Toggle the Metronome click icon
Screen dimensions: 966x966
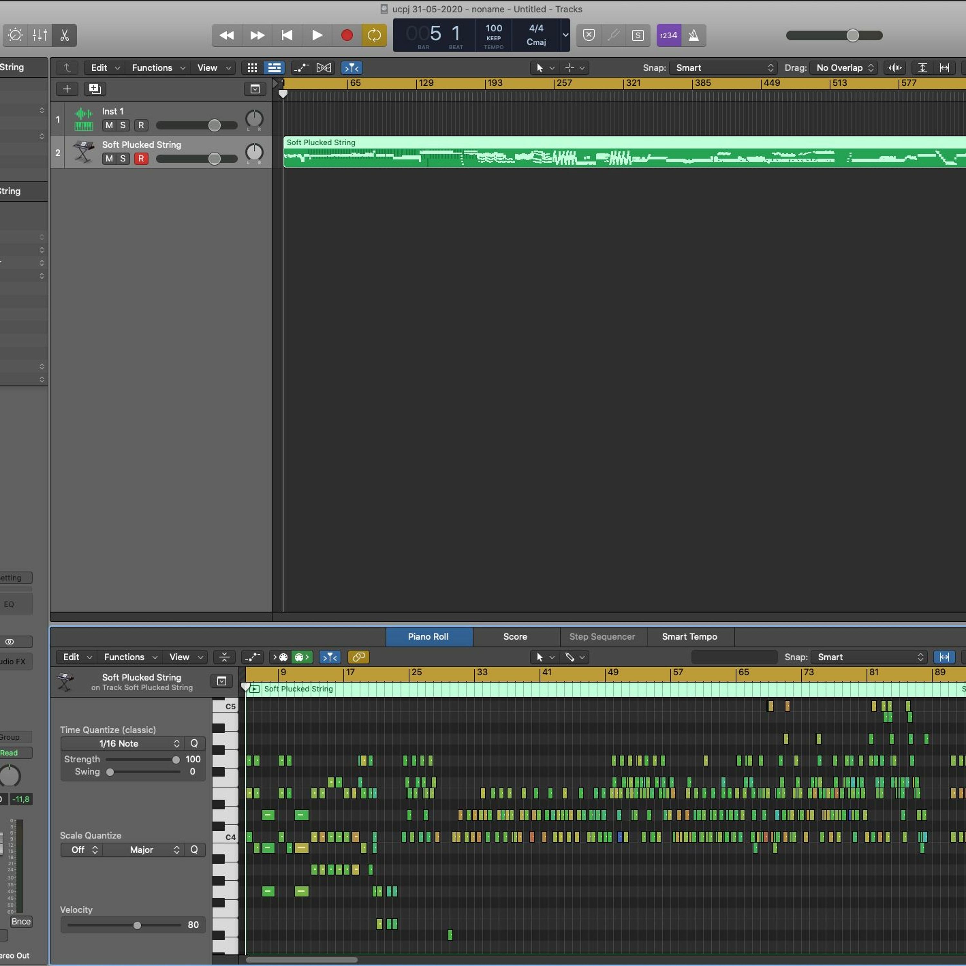point(694,35)
